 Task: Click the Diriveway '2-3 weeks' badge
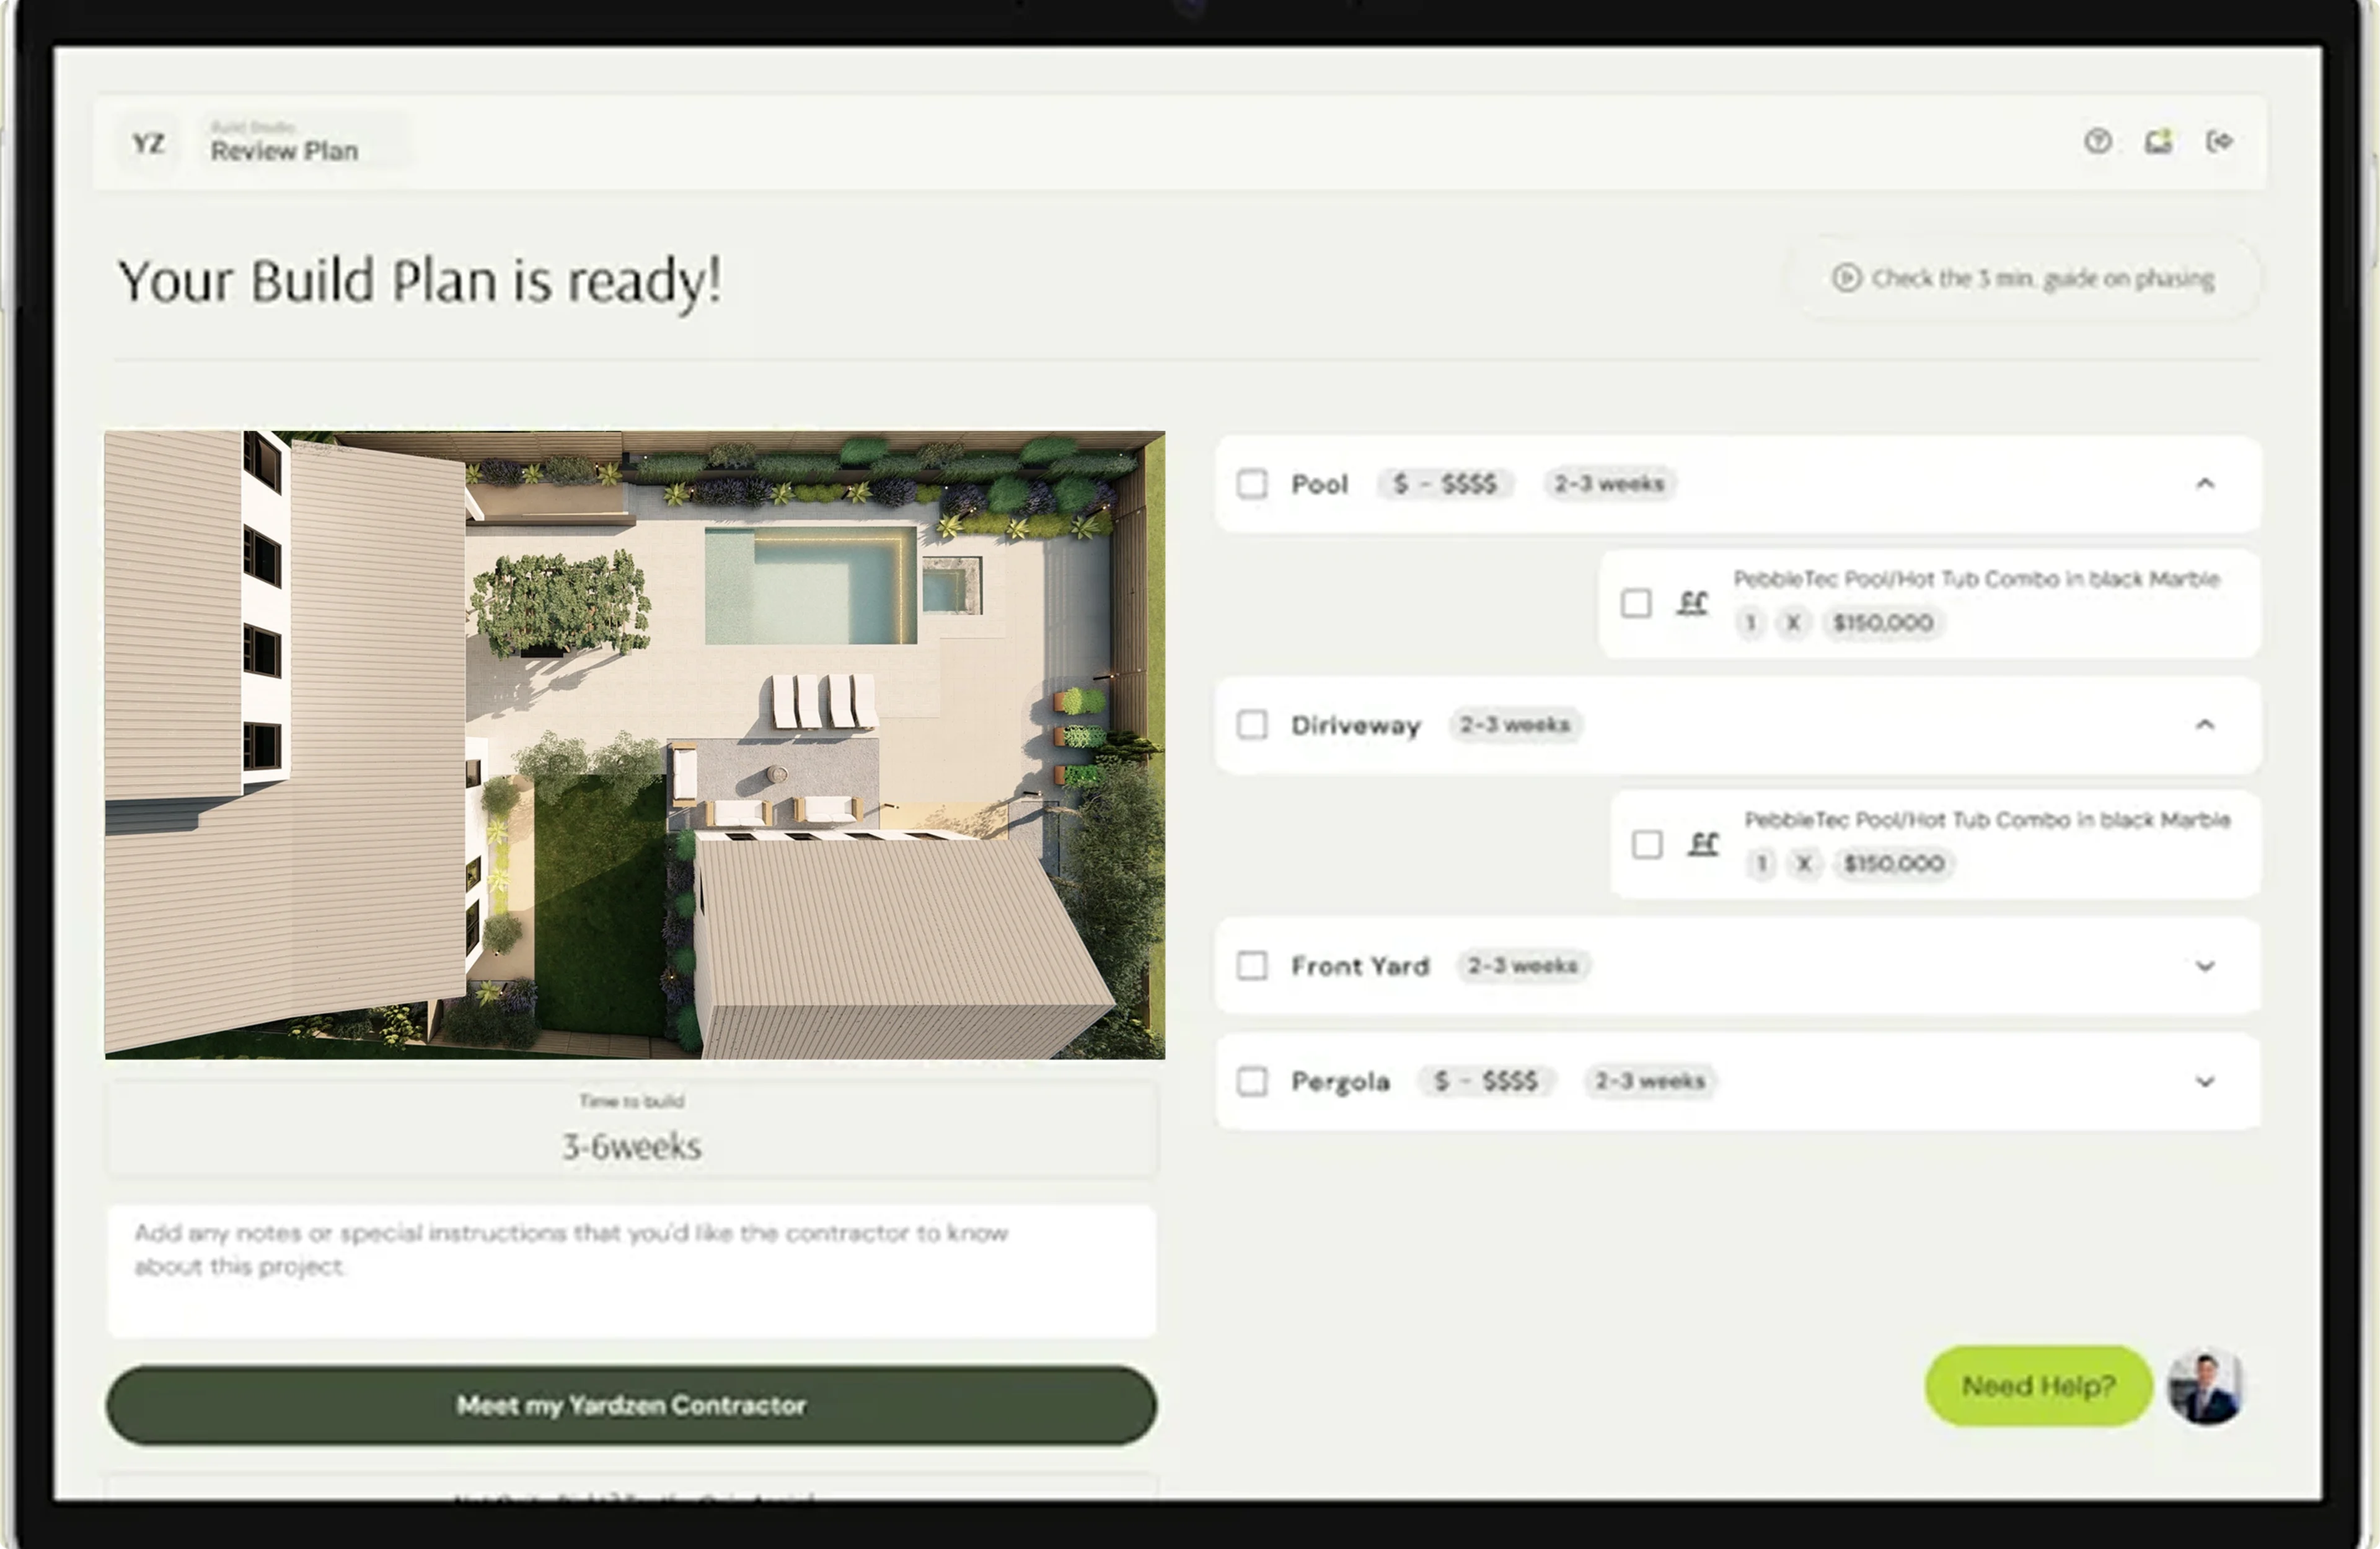(x=1514, y=725)
